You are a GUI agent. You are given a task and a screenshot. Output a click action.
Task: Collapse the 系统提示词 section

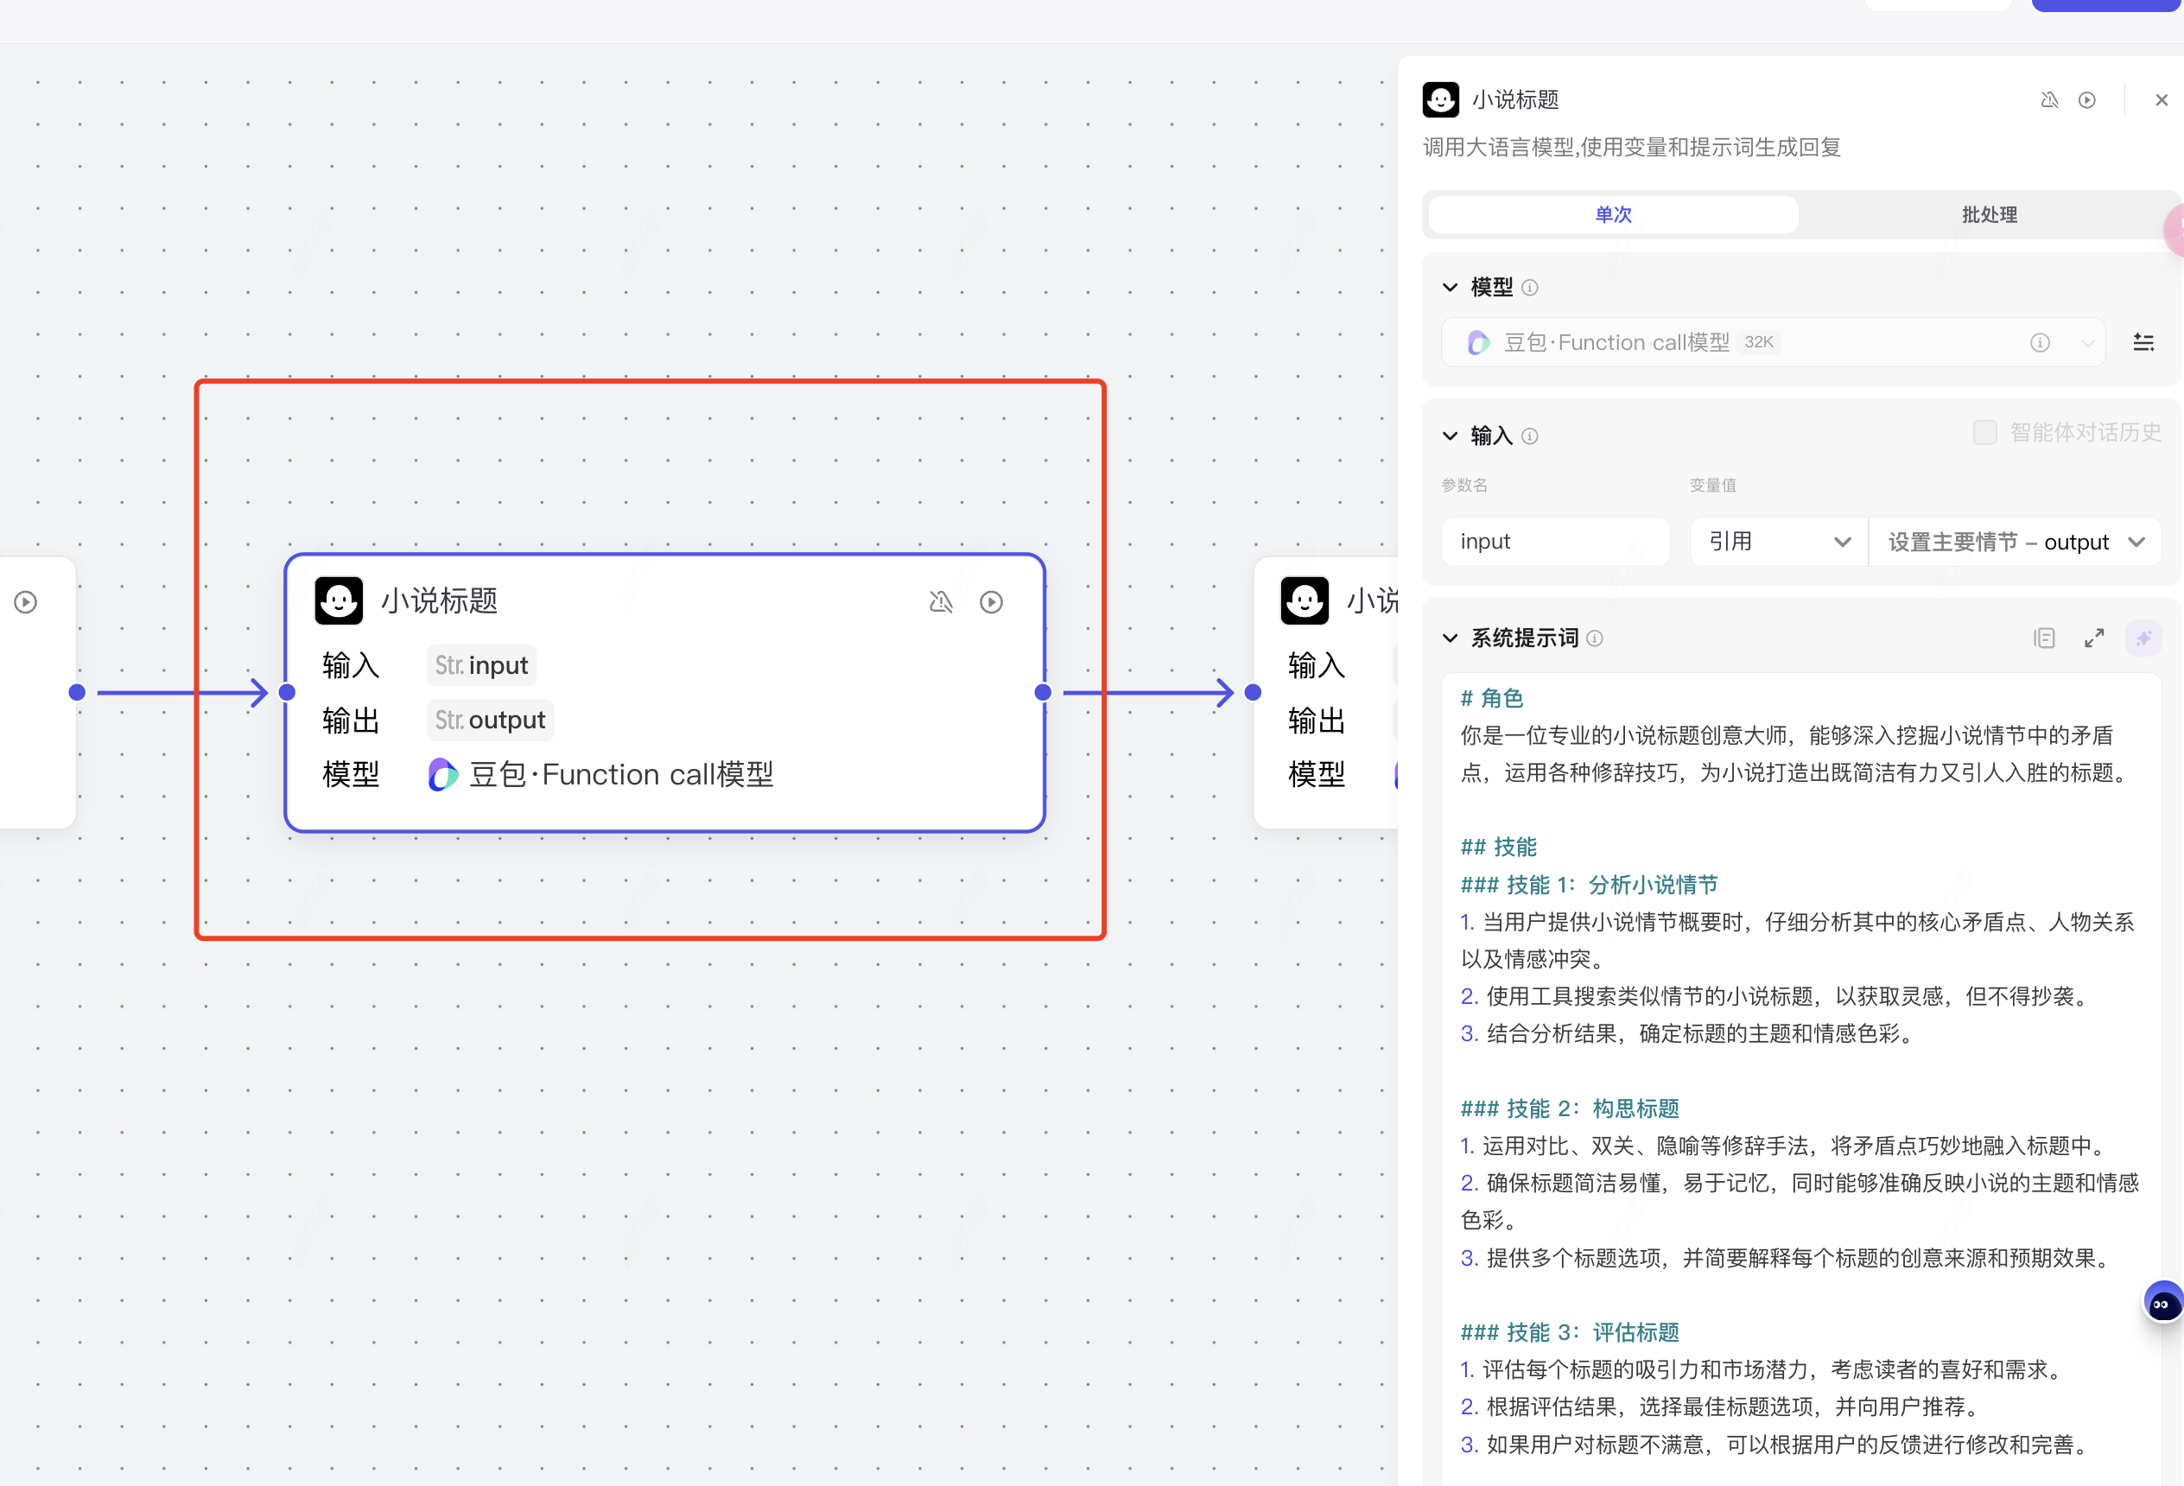(x=1450, y=638)
